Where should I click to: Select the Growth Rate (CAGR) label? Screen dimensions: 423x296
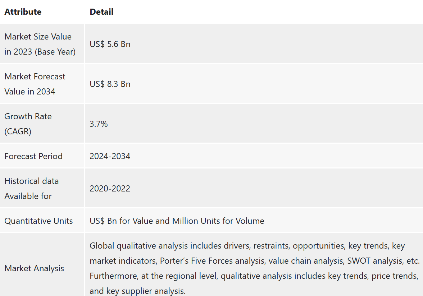[28, 124]
